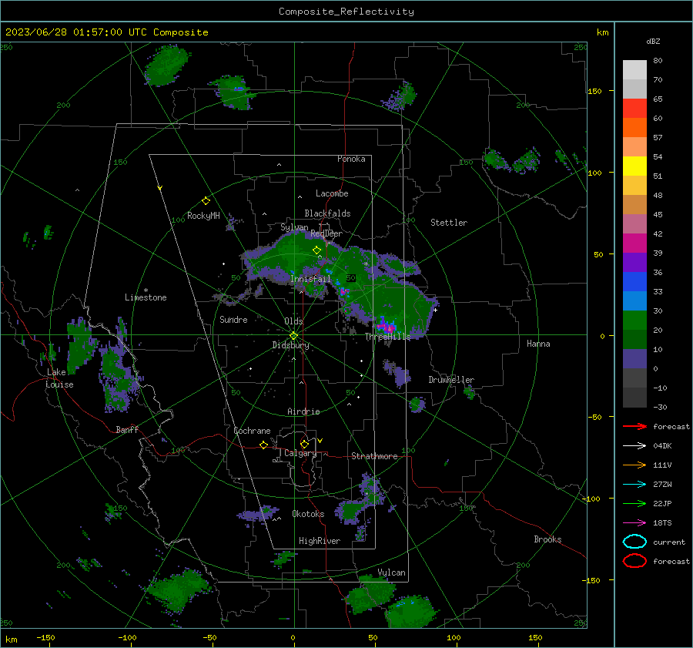The image size is (693, 648).
Task: Click the Blackfalds city label
Action: pyautogui.click(x=327, y=213)
